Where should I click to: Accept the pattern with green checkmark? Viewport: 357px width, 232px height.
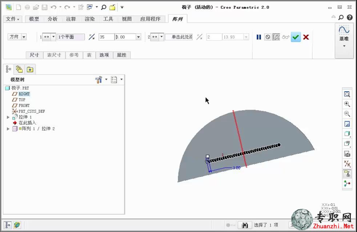pos(296,37)
